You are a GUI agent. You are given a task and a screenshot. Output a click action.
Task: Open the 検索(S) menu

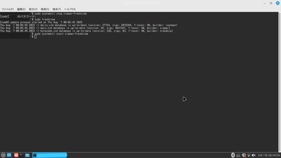click(x=45, y=9)
